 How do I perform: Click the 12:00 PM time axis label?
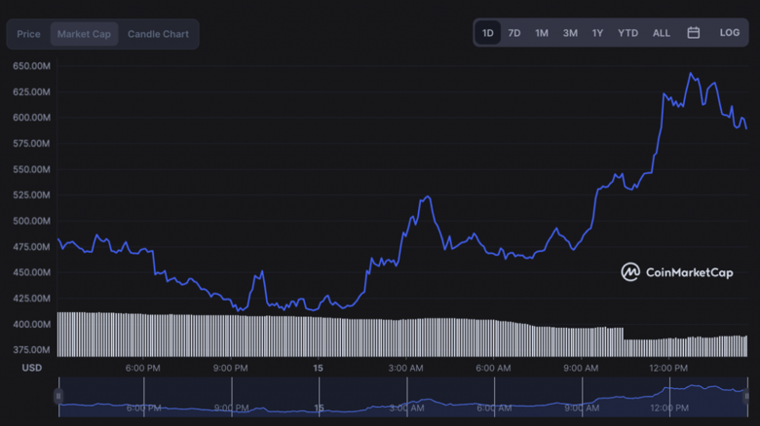[x=668, y=369]
